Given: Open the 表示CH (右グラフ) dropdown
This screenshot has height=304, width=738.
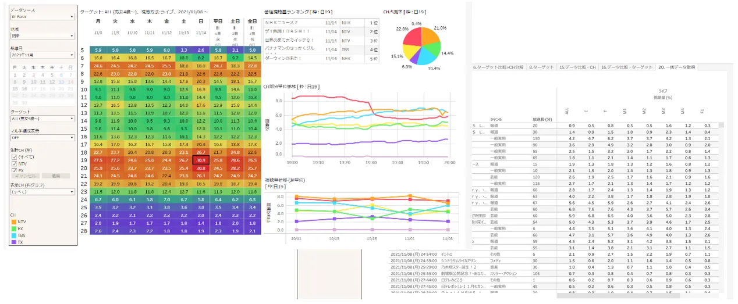Looking at the screenshot, I should (42, 191).
